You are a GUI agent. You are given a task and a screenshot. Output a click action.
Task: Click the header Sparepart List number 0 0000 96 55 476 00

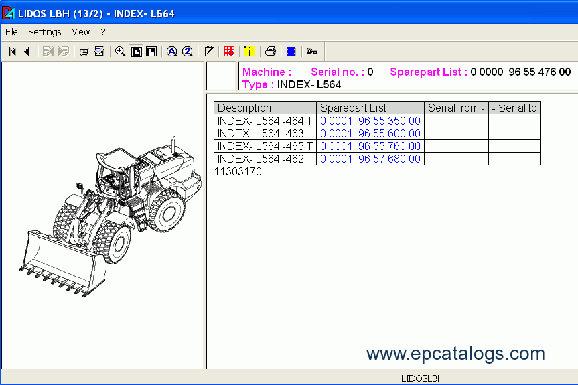(520, 72)
